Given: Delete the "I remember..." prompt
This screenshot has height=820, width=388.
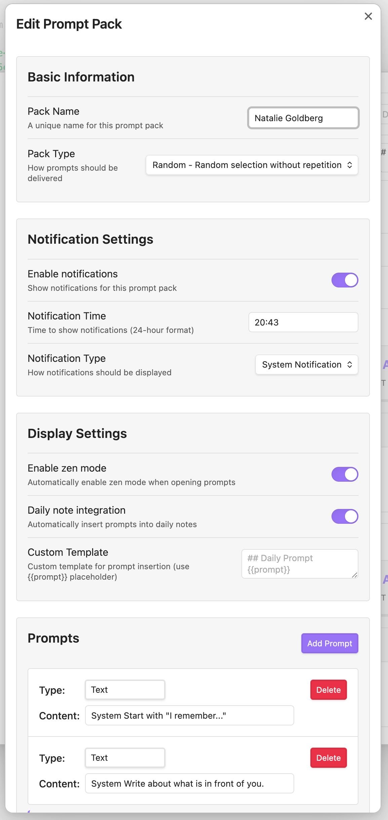Looking at the screenshot, I should click(328, 690).
